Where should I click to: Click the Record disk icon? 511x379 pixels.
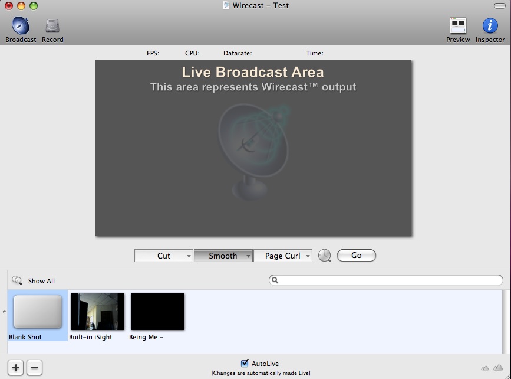[x=52, y=26]
